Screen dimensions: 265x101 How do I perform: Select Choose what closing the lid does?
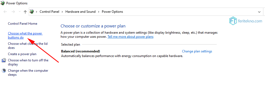(x=28, y=46)
